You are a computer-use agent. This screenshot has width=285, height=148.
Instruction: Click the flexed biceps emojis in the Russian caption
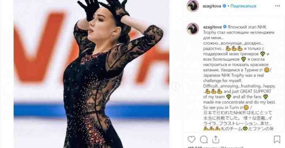(234, 49)
